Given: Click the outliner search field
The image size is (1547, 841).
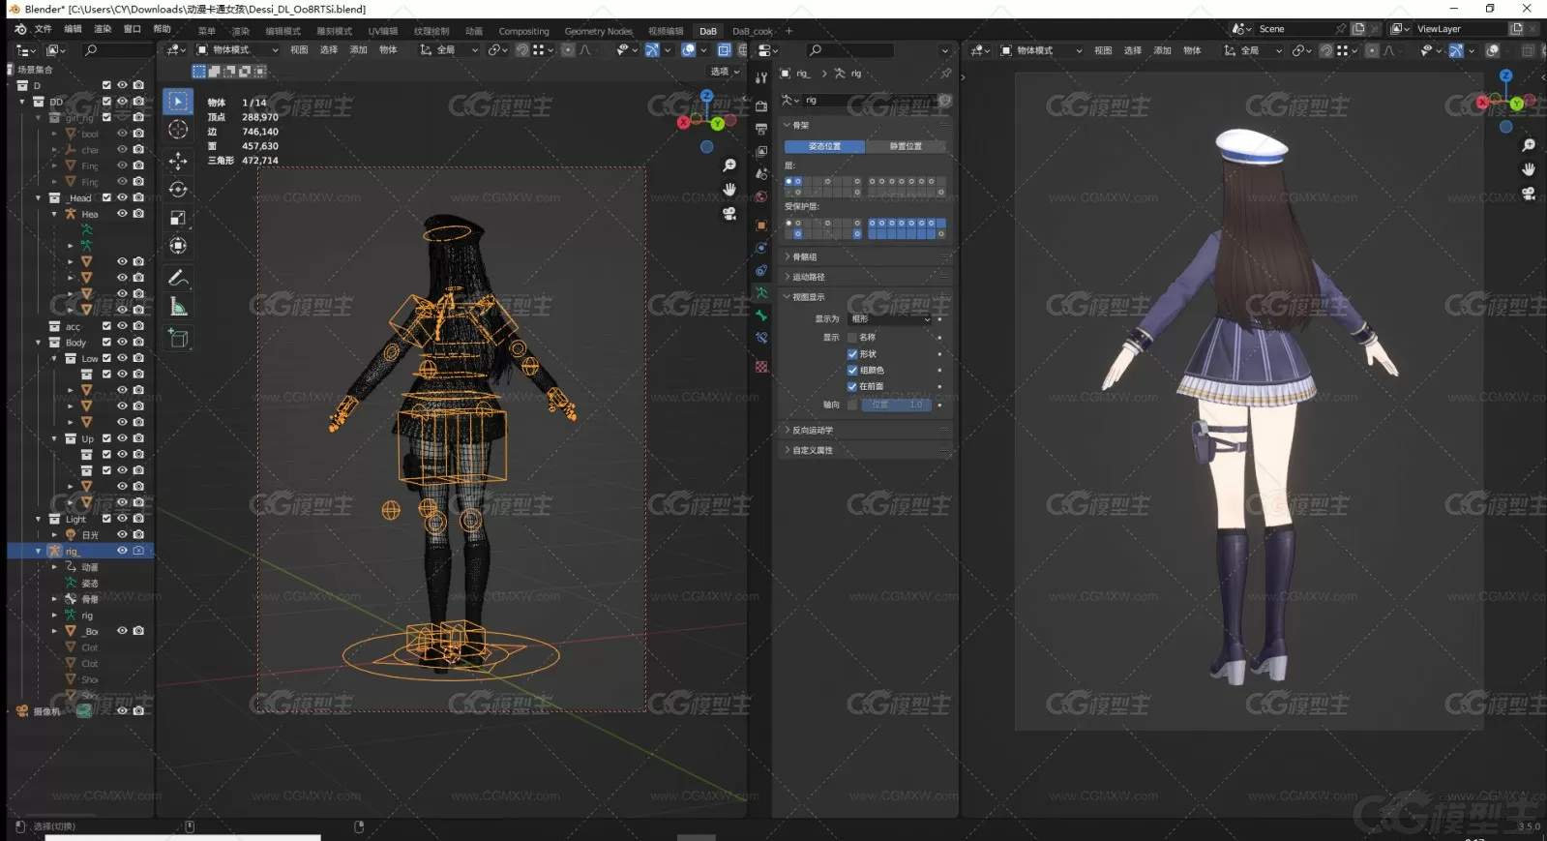Looking at the screenshot, I should click(x=116, y=50).
